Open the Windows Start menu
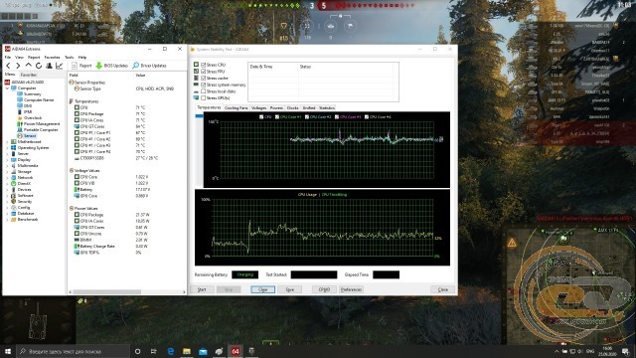 [x=8, y=351]
